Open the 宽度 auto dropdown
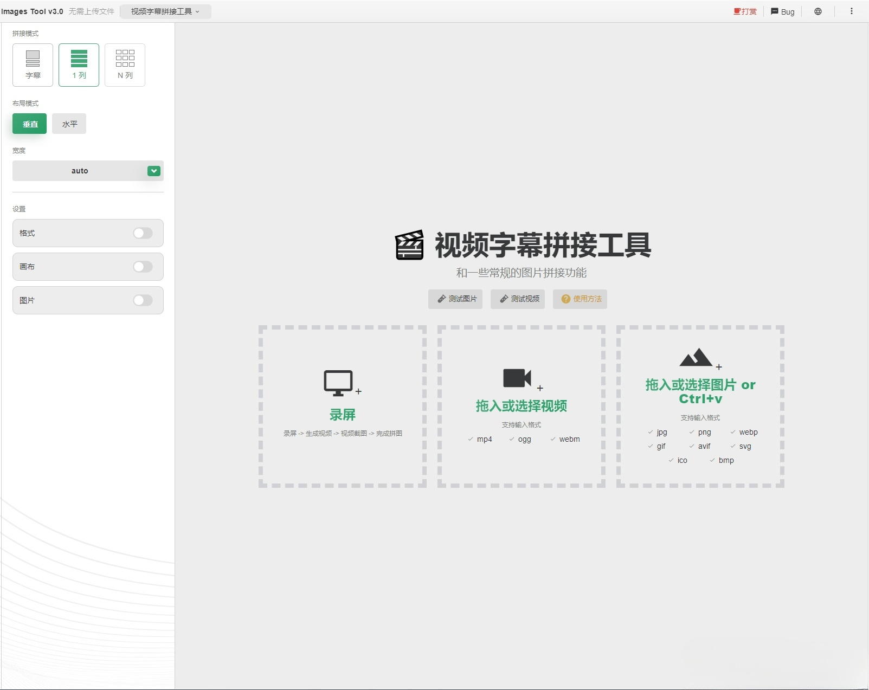The height and width of the screenshot is (690, 869). (154, 171)
